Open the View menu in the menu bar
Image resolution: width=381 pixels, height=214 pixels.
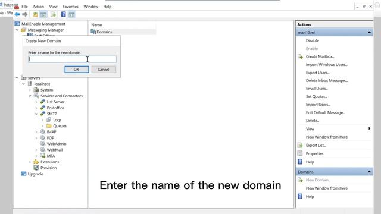(x=53, y=7)
